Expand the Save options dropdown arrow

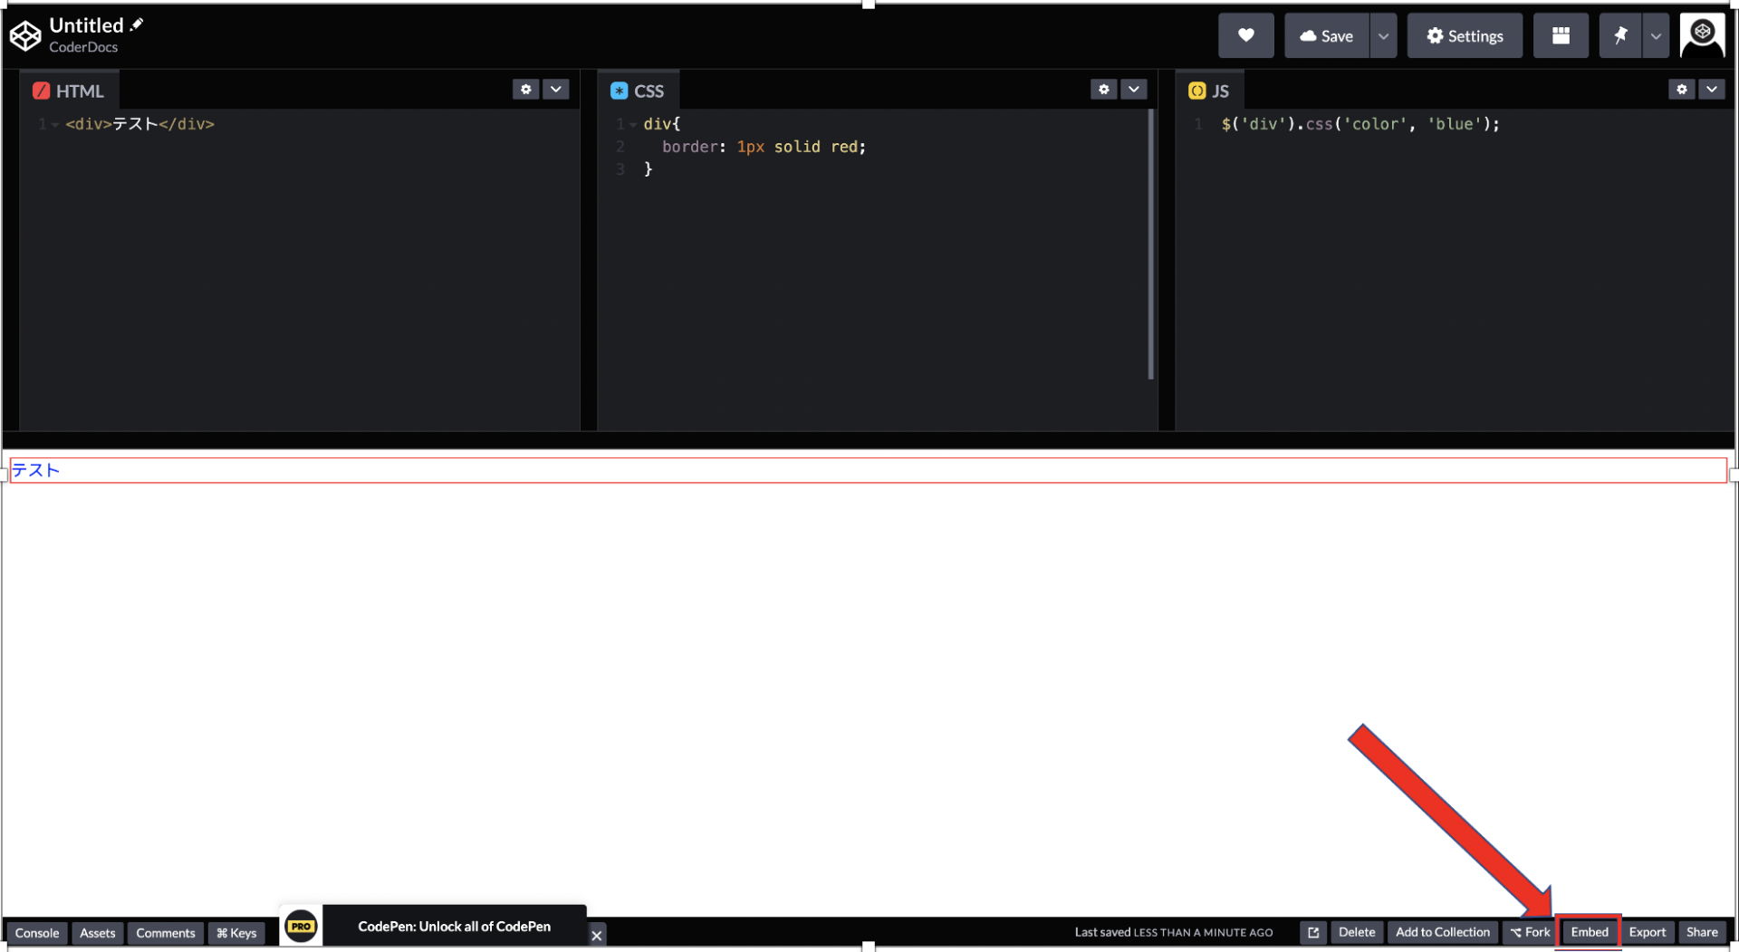(x=1383, y=36)
